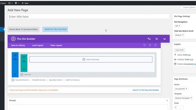Click Clear Layout
This screenshot has width=196, height=110.
pos(56,45)
